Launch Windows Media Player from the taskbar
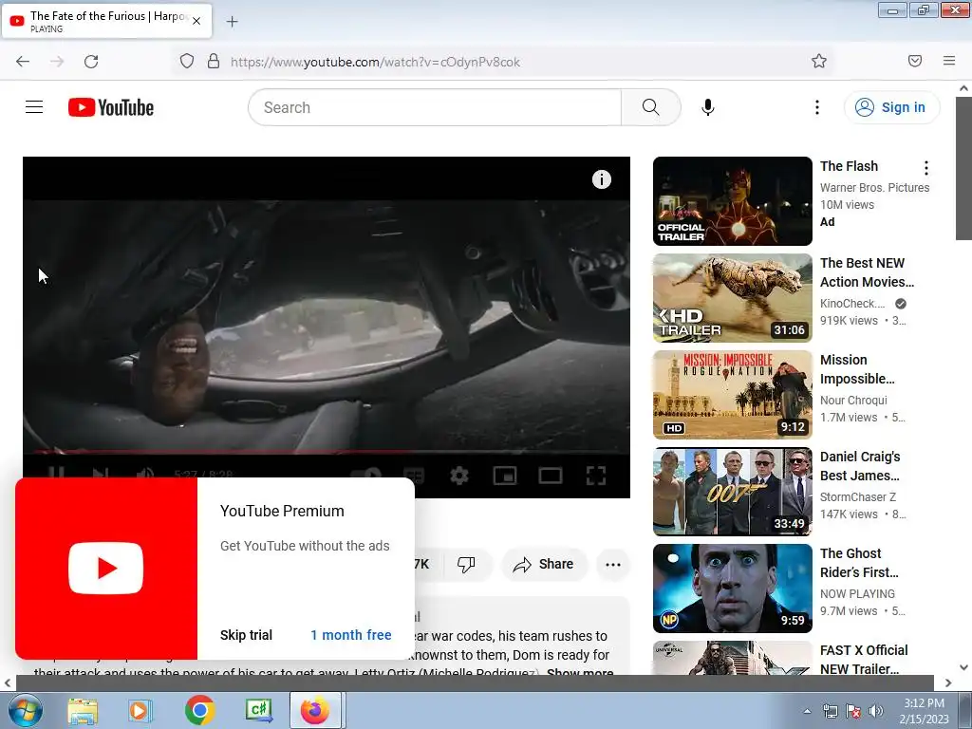Image resolution: width=972 pixels, height=729 pixels. [x=140, y=710]
